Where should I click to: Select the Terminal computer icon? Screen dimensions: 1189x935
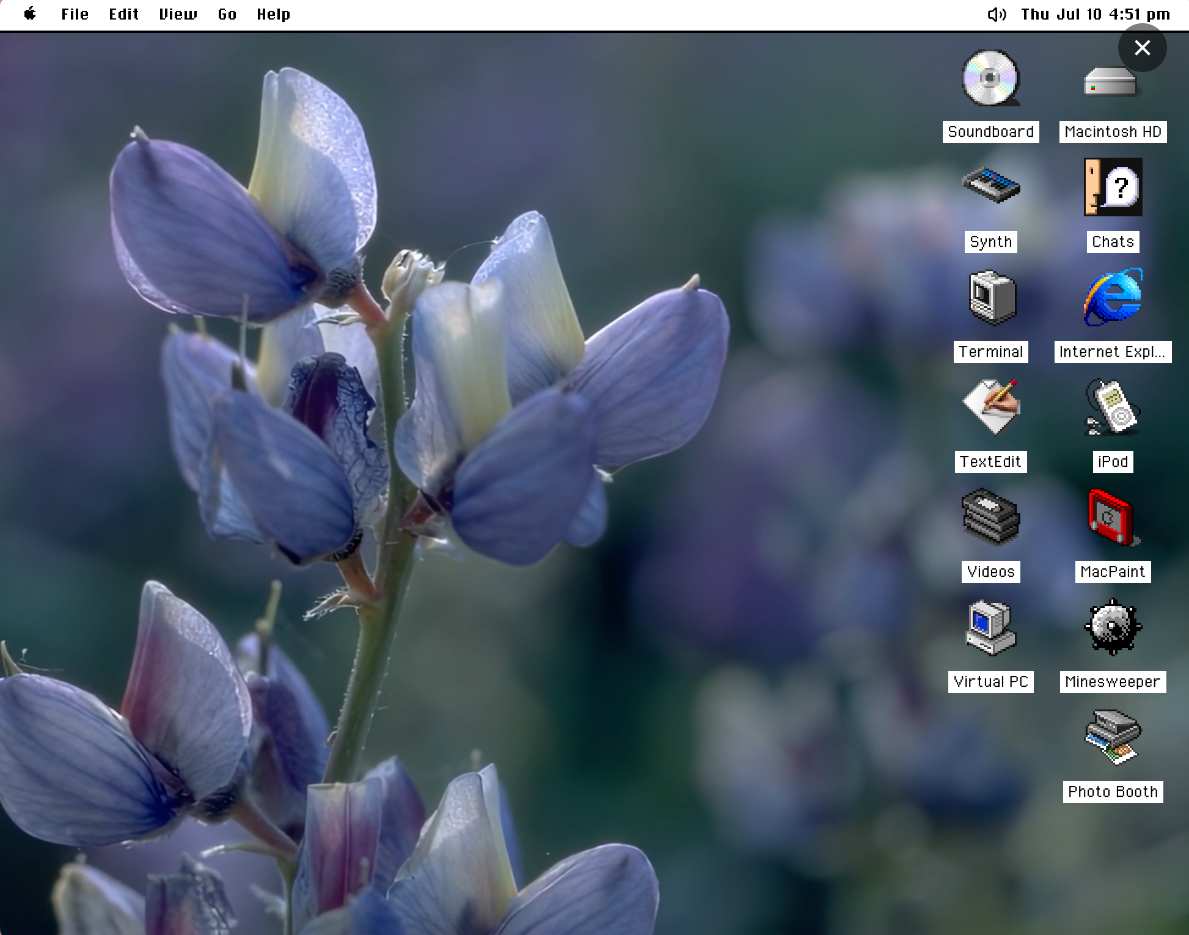tap(992, 298)
